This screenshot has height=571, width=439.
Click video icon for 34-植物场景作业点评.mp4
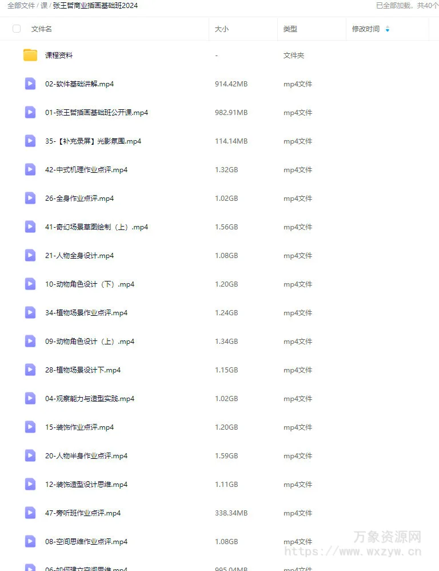pyautogui.click(x=30, y=312)
